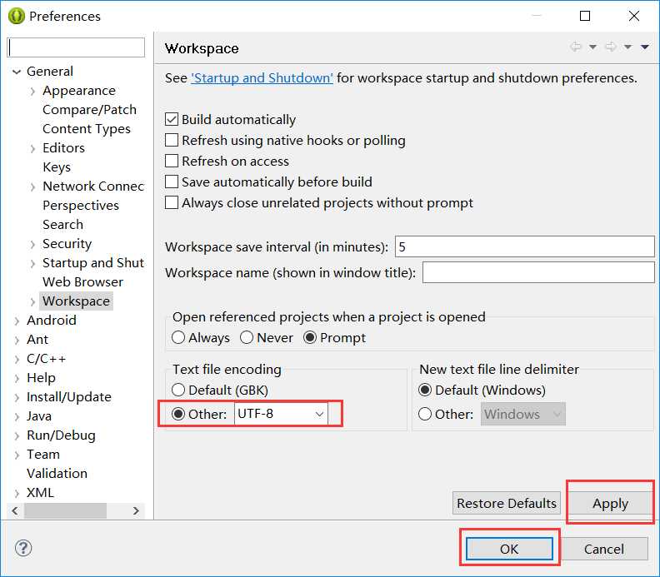Click the tree horizontal scrollbar thumb
This screenshot has height=577, width=660.
[65, 510]
